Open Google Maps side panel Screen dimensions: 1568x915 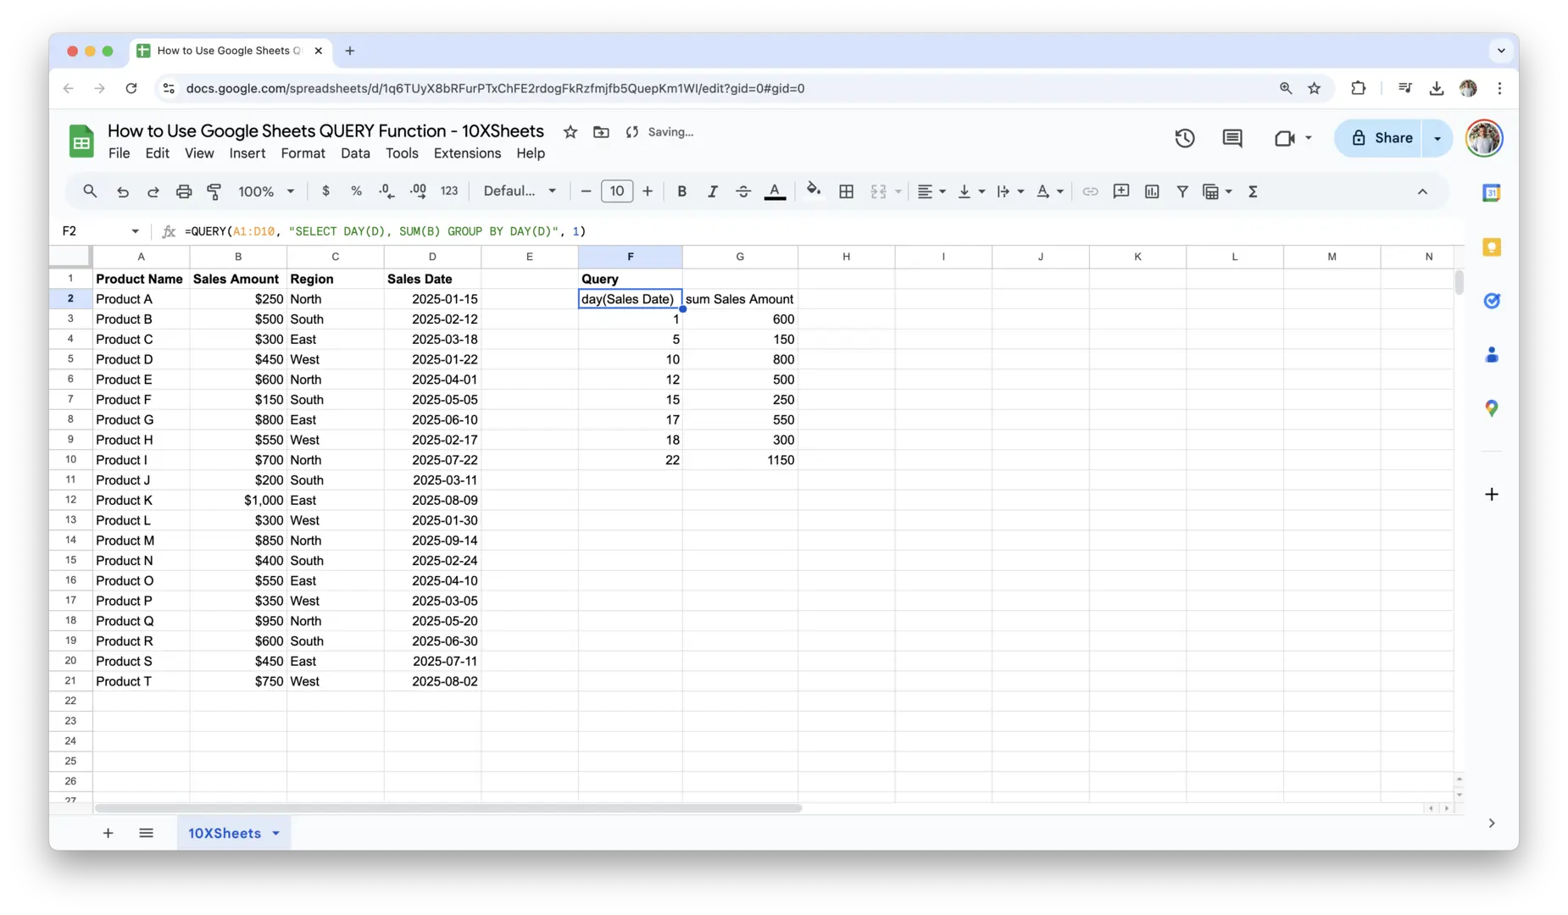coord(1492,408)
